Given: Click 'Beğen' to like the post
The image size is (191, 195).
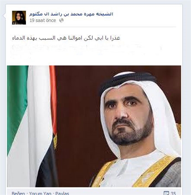Looking at the screenshot, I should coord(18,193).
